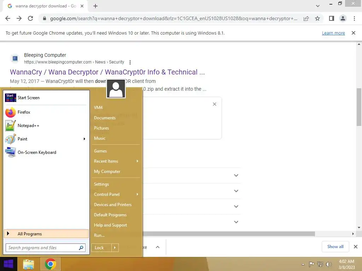362x271 pixels.
Task: Open Chrome's side panel
Action: pyautogui.click(x=332, y=18)
